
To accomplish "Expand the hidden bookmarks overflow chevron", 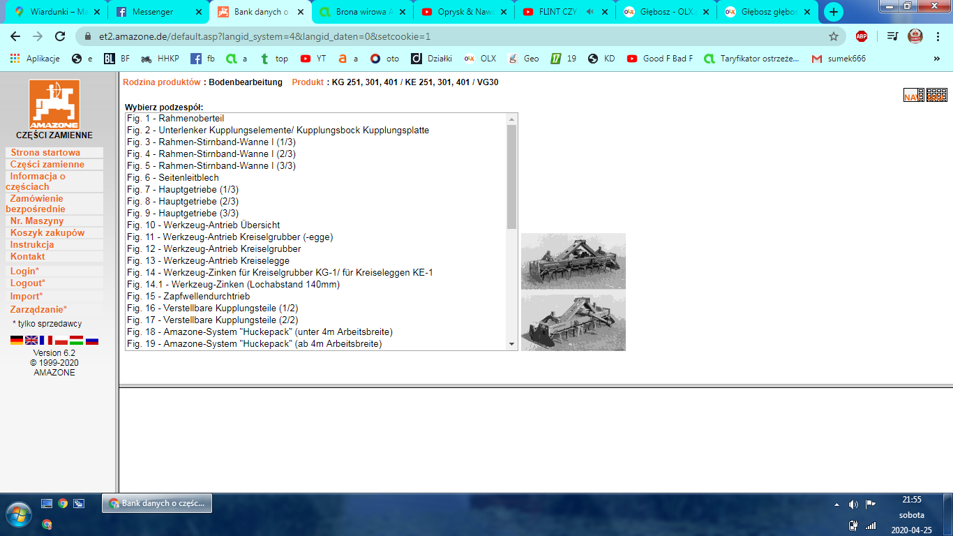I will (x=936, y=59).
